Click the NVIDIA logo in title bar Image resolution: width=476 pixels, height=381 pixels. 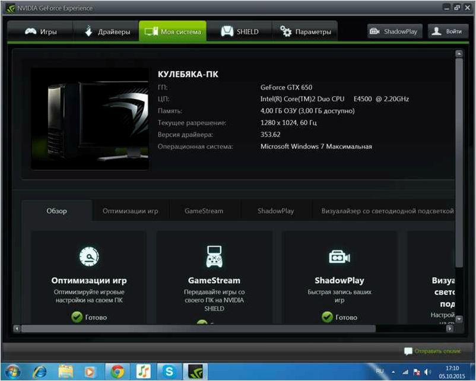11,8
